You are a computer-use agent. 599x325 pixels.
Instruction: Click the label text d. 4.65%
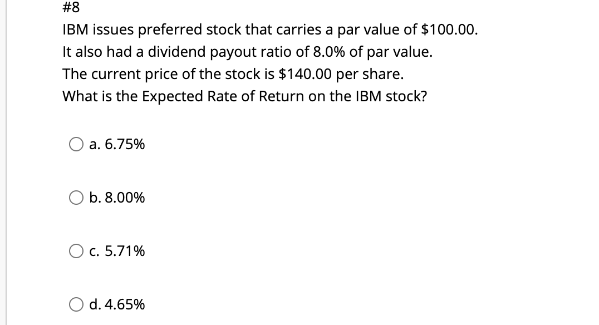point(117,305)
